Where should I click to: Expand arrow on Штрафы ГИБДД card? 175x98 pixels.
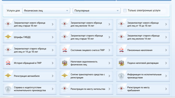(x=53, y=37)
